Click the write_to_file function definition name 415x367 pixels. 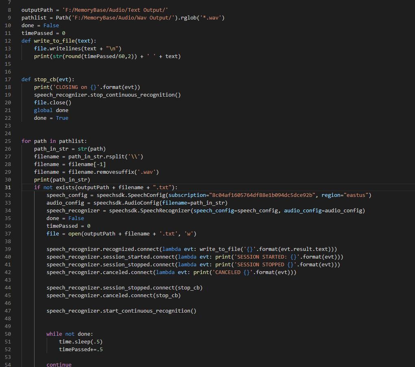[x=54, y=41]
